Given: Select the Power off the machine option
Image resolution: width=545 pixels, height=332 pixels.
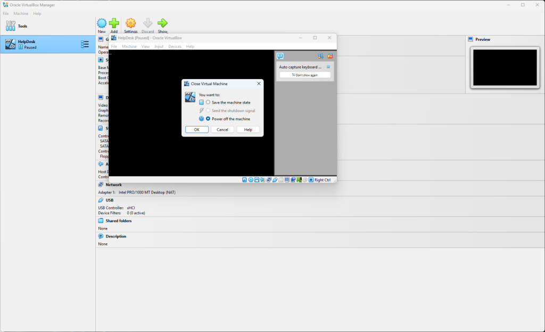Looking at the screenshot, I should pos(208,118).
